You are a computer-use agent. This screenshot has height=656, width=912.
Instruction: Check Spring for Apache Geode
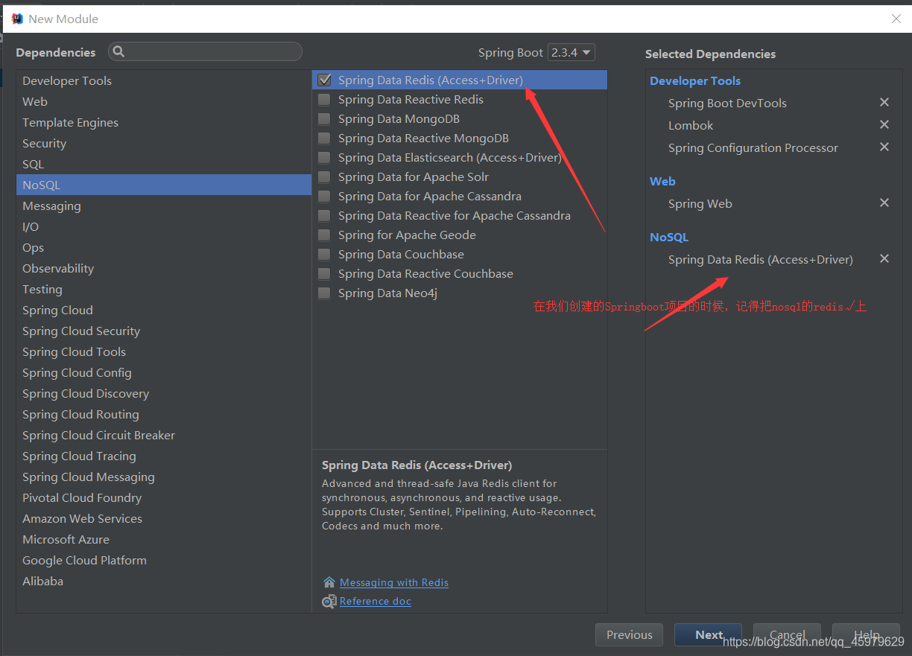pos(324,235)
